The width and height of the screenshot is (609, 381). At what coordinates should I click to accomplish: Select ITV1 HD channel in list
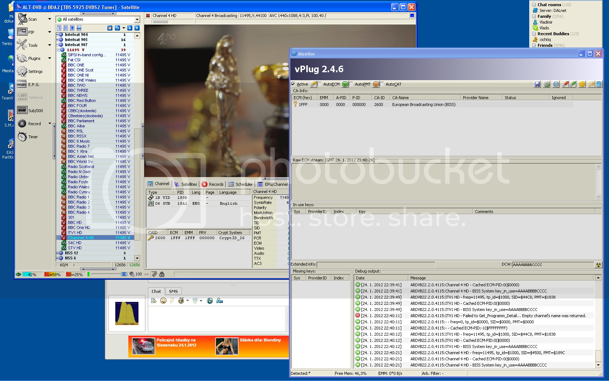tap(96, 233)
